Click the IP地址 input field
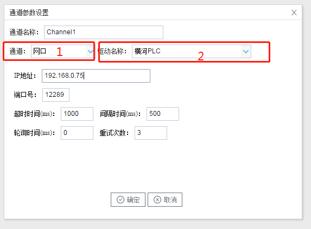This screenshot has width=311, height=229. point(96,76)
